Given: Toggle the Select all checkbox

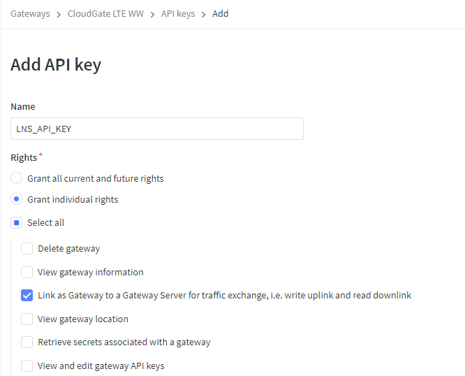Looking at the screenshot, I should [x=16, y=222].
